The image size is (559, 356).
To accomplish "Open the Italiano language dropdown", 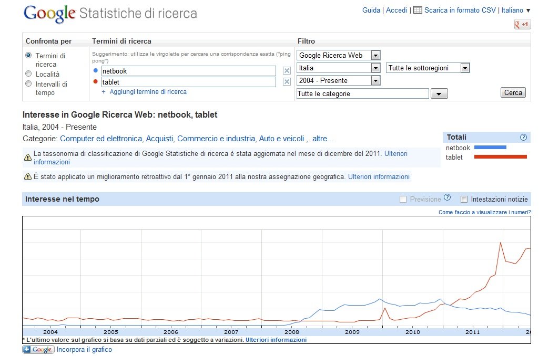I will click(x=516, y=11).
